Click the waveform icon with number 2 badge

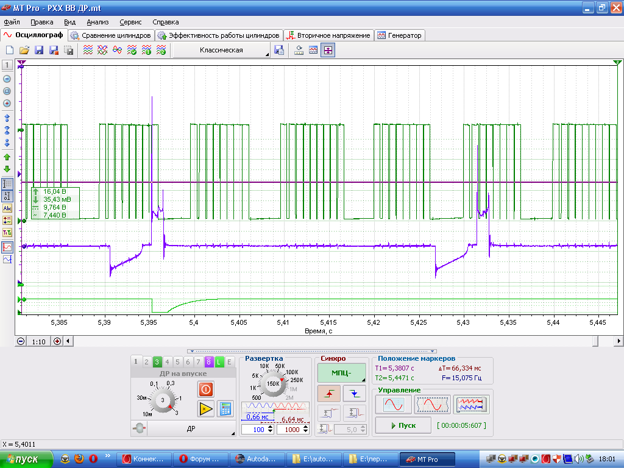(x=161, y=50)
